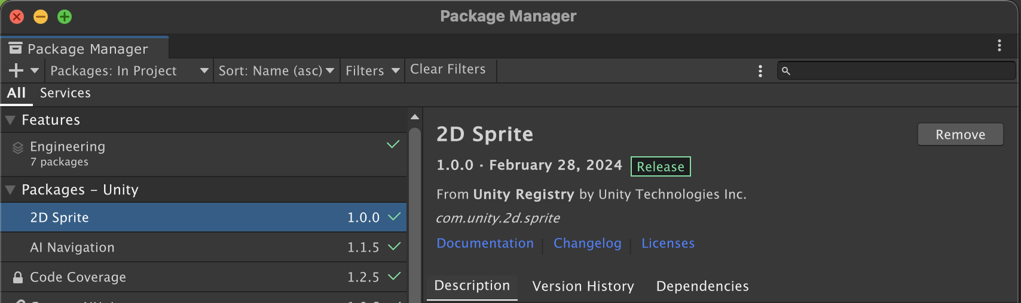Open the Sort: Name (asc) dropdown
This screenshot has width=1021, height=303.
coord(276,71)
